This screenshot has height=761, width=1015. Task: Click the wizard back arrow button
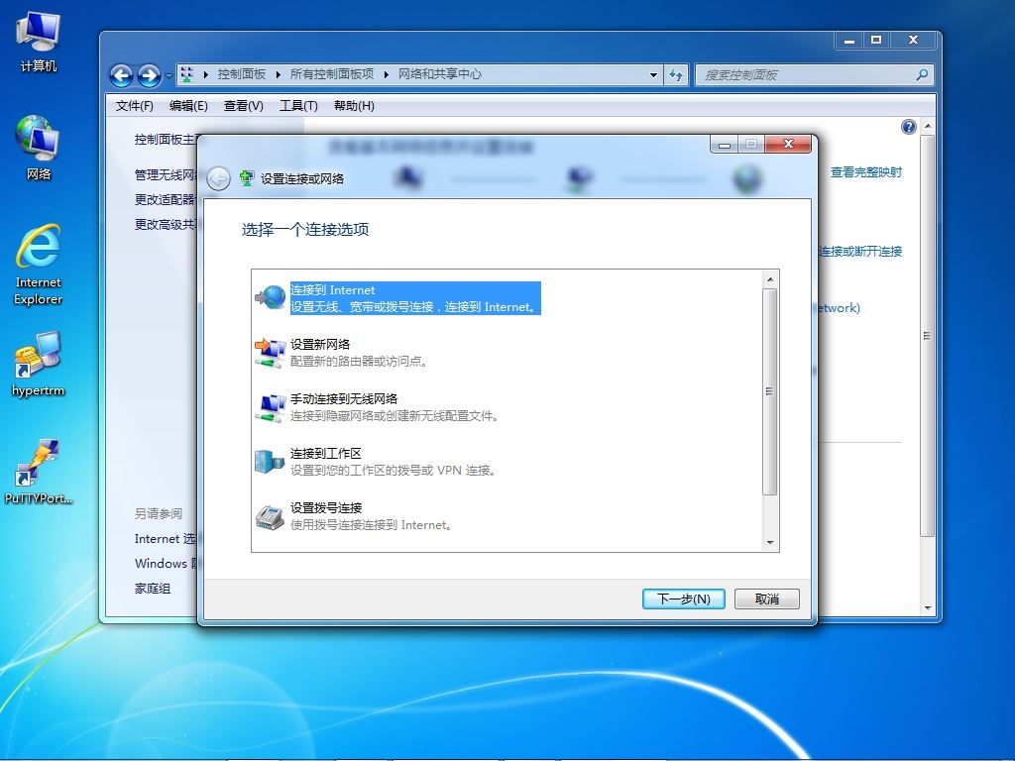click(219, 178)
